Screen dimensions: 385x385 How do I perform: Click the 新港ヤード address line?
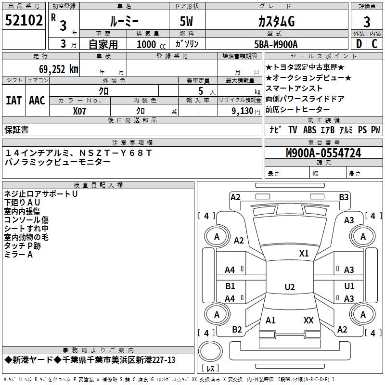point(90,360)
